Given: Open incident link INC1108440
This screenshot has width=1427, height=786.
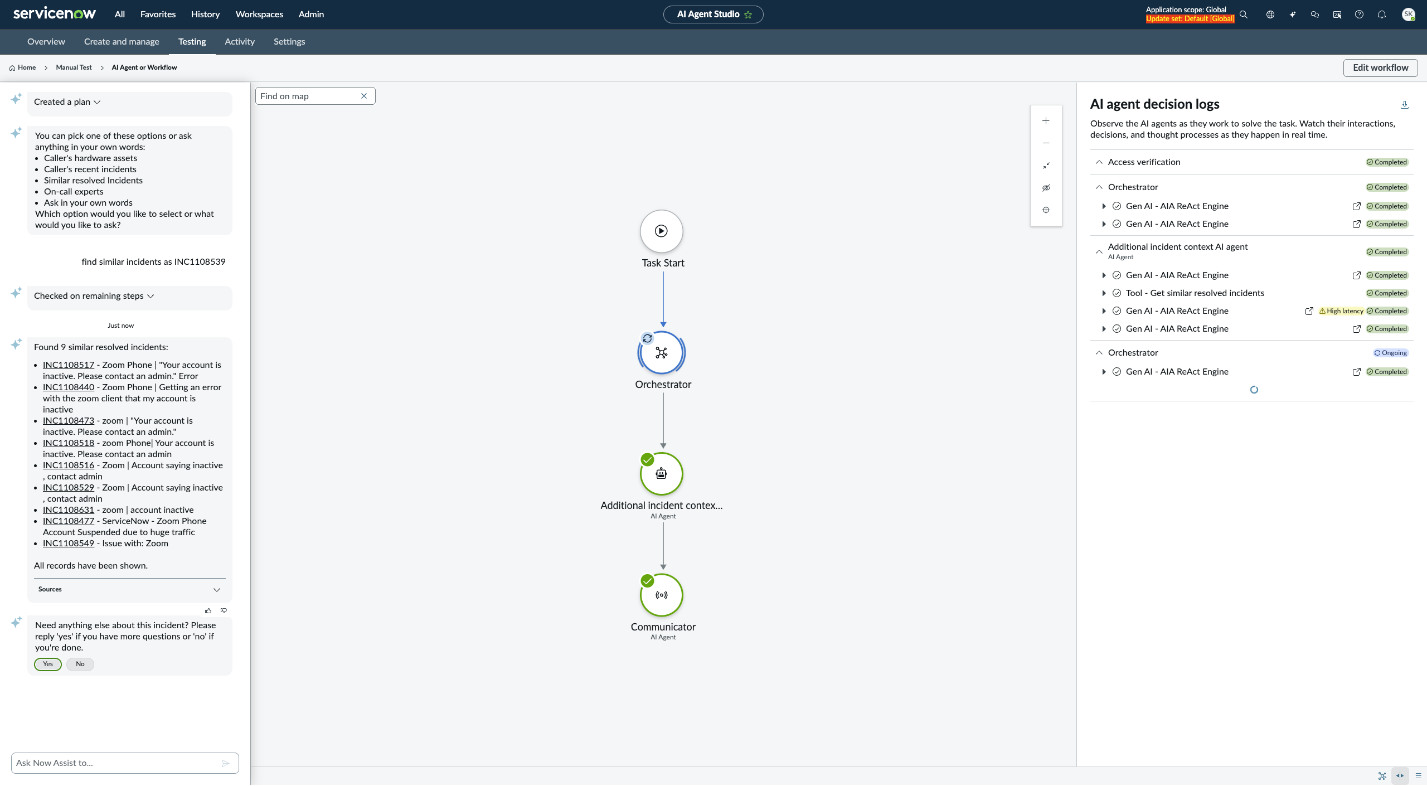Looking at the screenshot, I should [x=69, y=387].
